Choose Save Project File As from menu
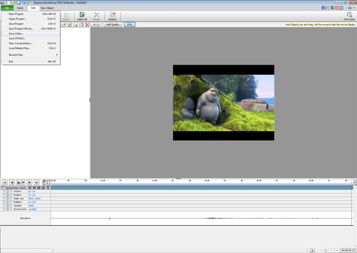 pyautogui.click(x=31, y=29)
